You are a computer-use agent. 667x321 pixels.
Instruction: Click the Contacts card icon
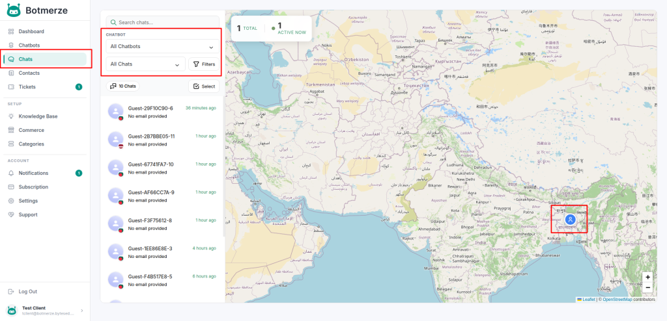pyautogui.click(x=11, y=73)
